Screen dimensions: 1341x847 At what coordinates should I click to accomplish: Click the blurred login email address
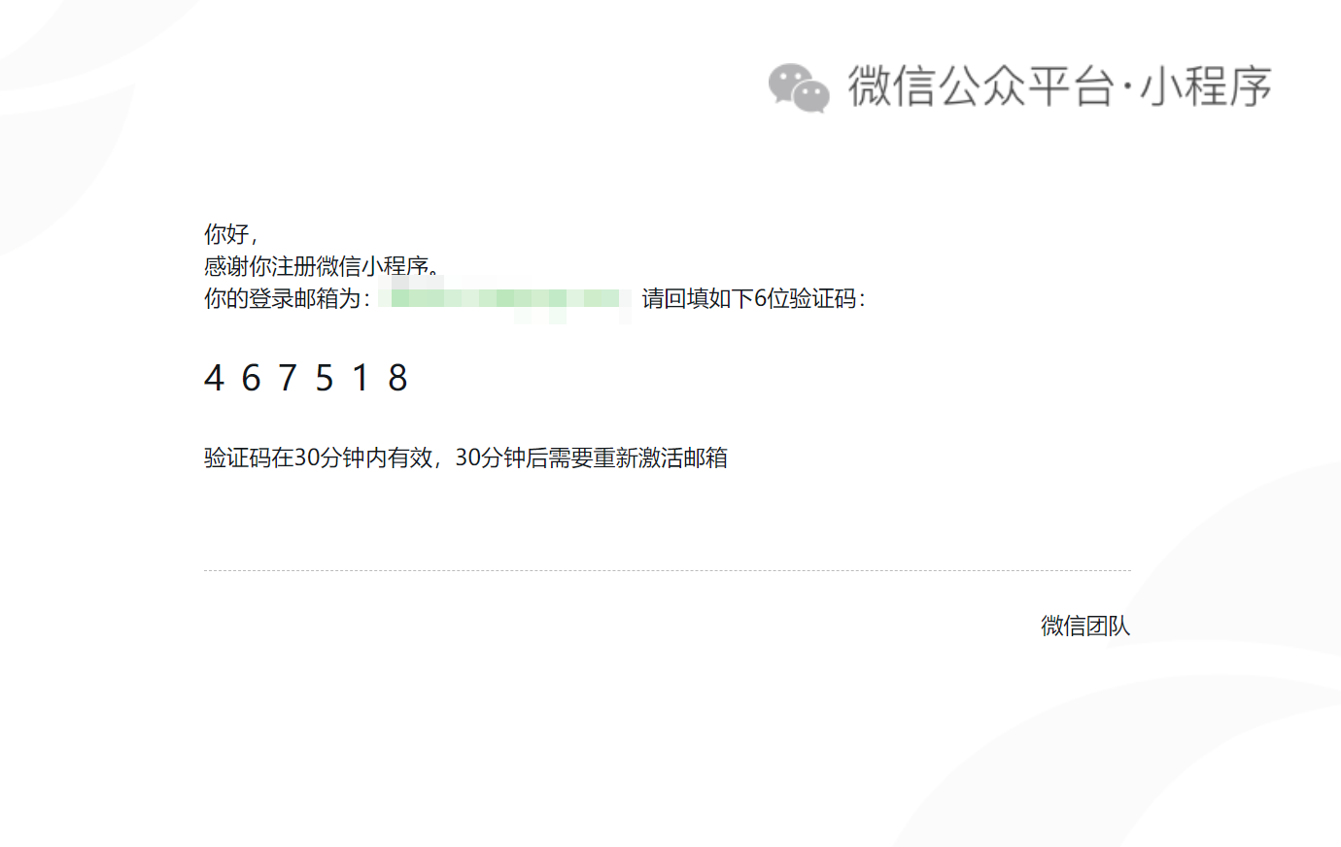tap(505, 298)
